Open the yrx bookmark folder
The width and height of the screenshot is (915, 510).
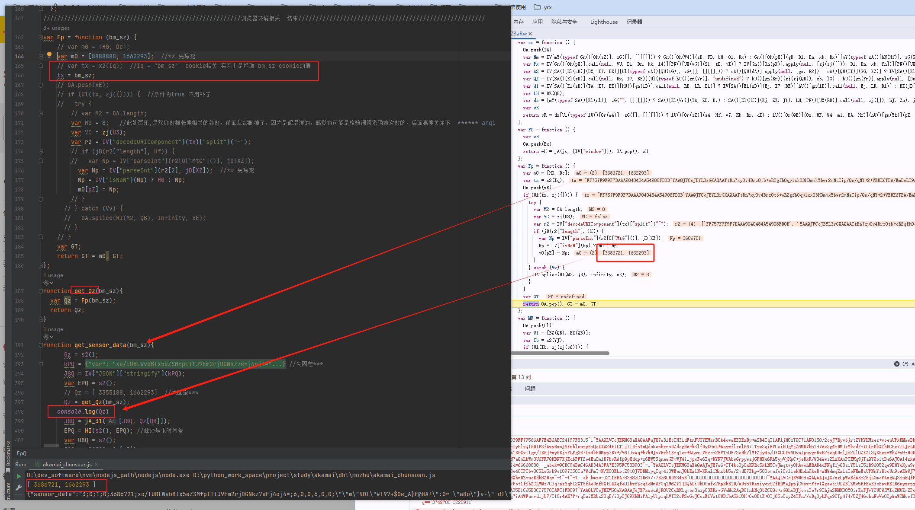click(543, 7)
